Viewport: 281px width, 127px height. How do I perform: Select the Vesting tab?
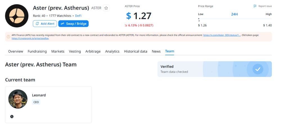pyautogui.click(x=75, y=51)
